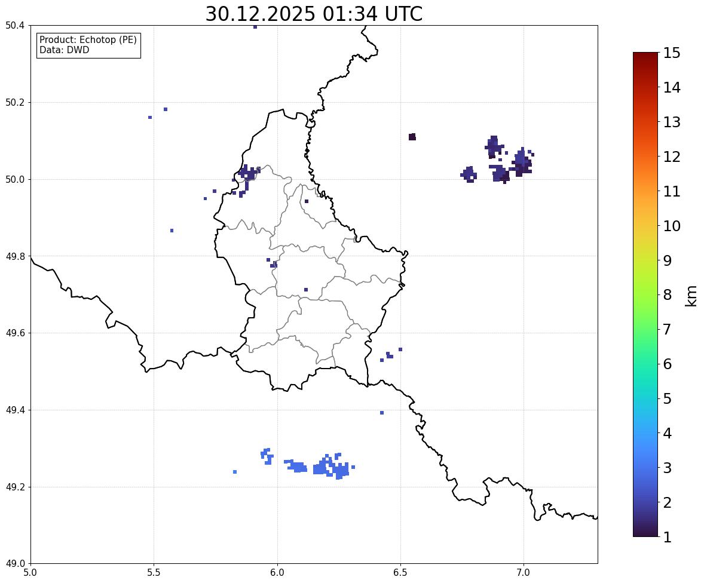This screenshot has width=704, height=583.
Task: Click the y-axis label '49.0'
Action: 15,564
